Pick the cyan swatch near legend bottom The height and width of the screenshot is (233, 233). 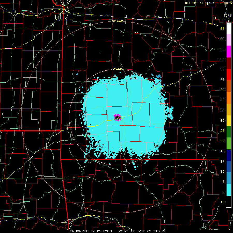pyautogui.click(x=229, y=190)
